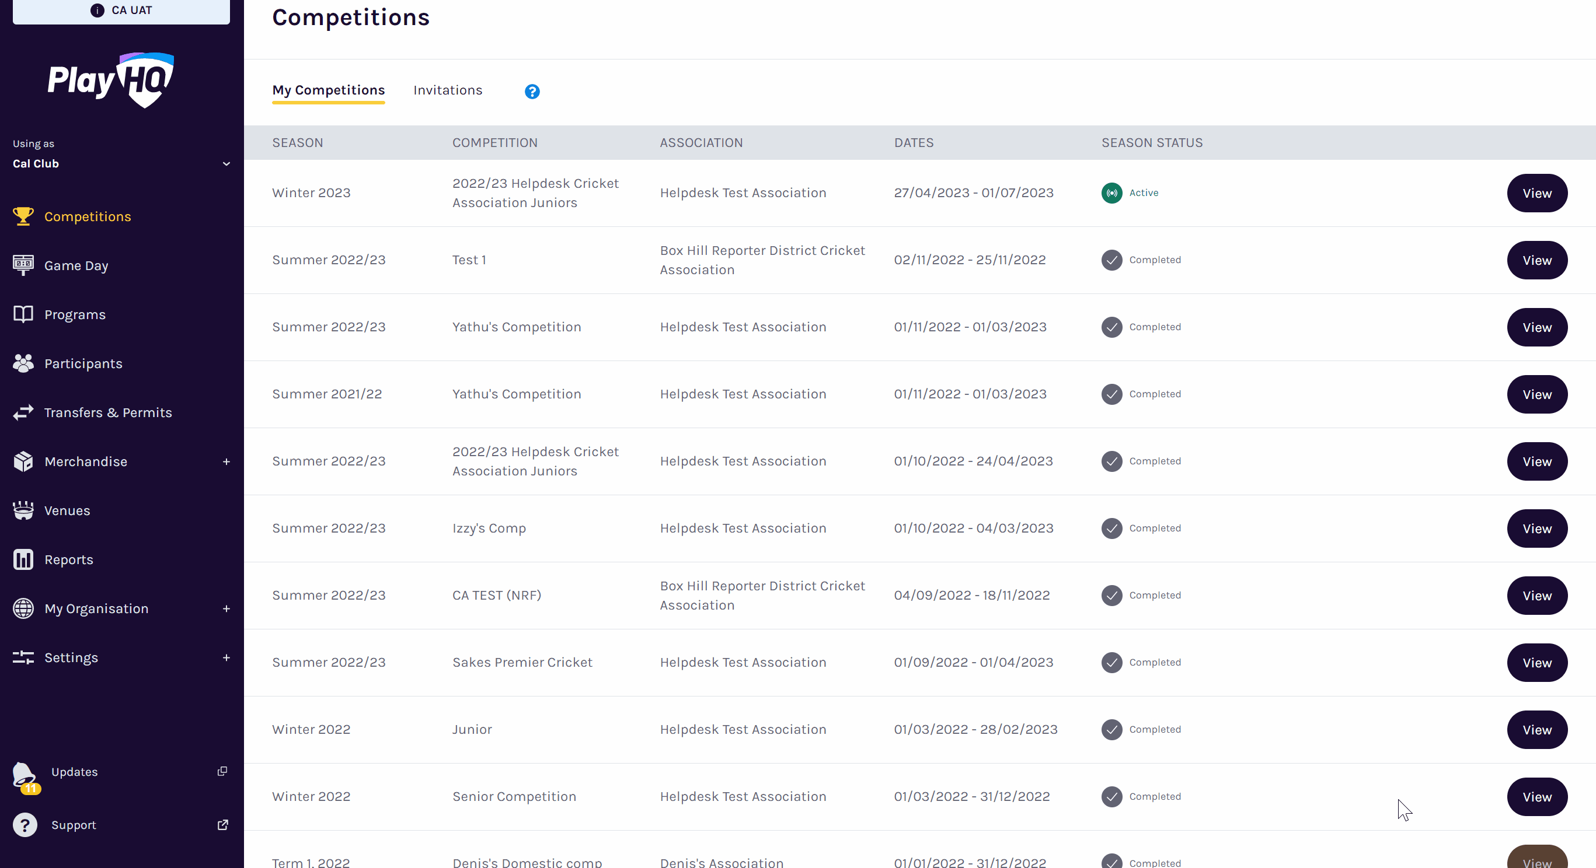Screen dimensions: 1596x868
Task: Click Completed check icon for Izzy's Comp
Action: click(x=1112, y=528)
